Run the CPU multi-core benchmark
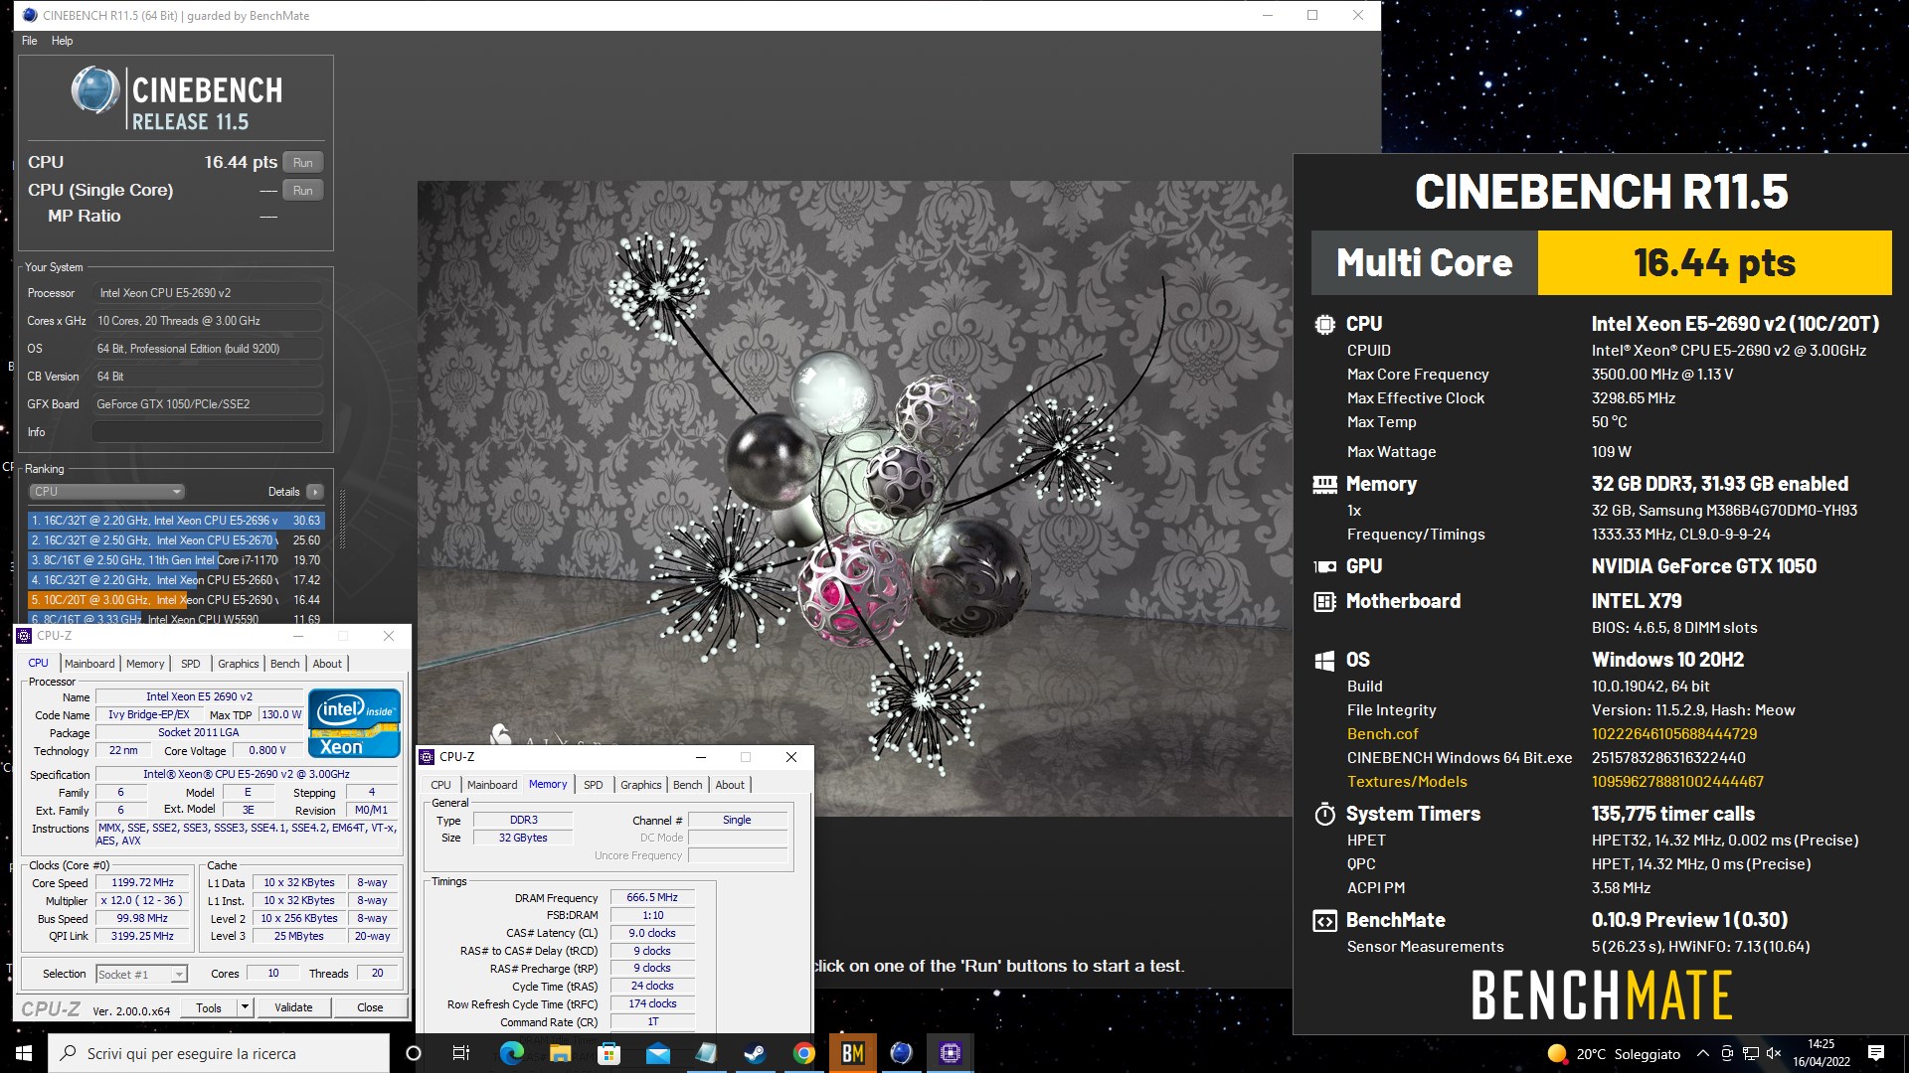1909x1073 pixels. (x=303, y=163)
